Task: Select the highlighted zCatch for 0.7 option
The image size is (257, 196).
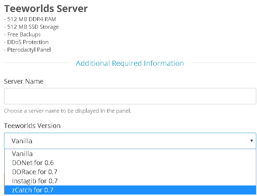Action: point(130,190)
